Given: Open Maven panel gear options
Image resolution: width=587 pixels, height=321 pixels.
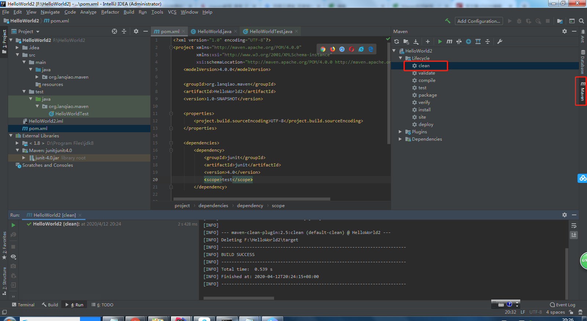Looking at the screenshot, I should click(x=565, y=31).
